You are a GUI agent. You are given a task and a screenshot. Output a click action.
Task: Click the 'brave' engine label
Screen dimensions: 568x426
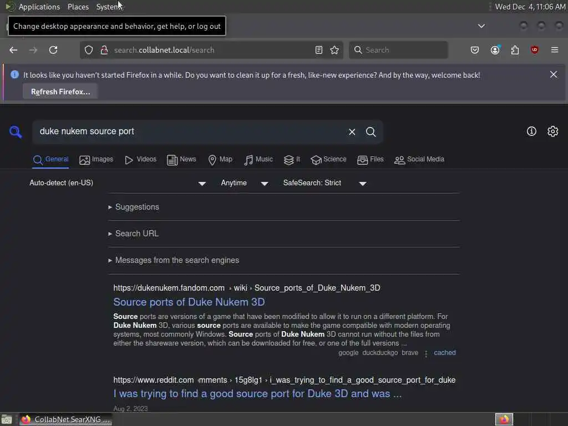(410, 352)
